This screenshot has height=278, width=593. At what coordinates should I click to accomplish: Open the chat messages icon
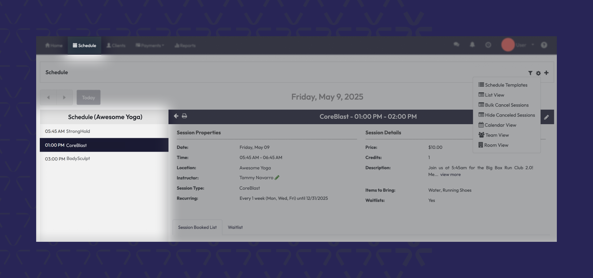(x=456, y=45)
